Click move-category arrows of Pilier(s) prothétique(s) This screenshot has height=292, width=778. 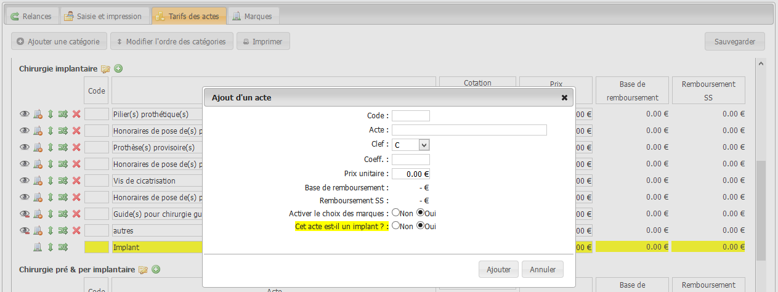(63, 114)
